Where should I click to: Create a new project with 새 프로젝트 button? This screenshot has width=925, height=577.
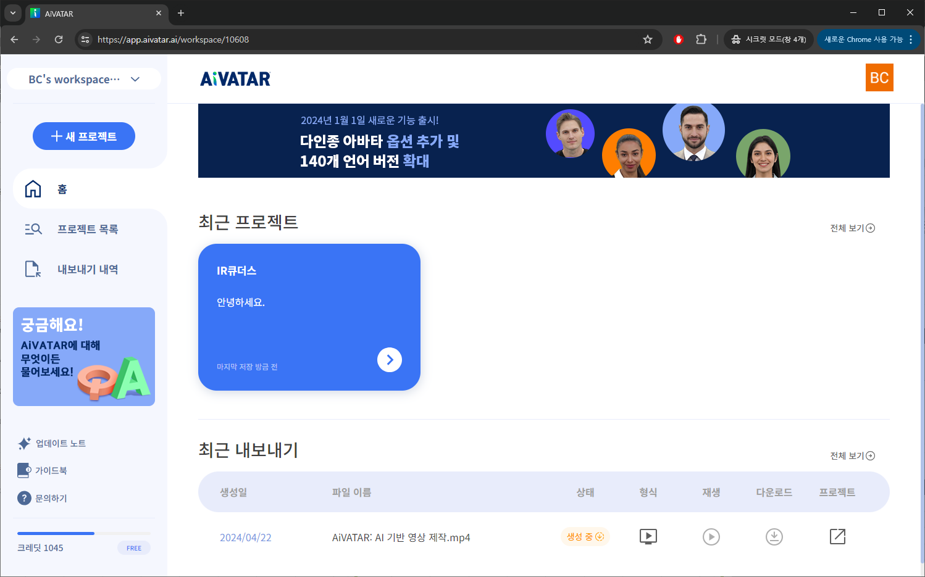click(84, 136)
